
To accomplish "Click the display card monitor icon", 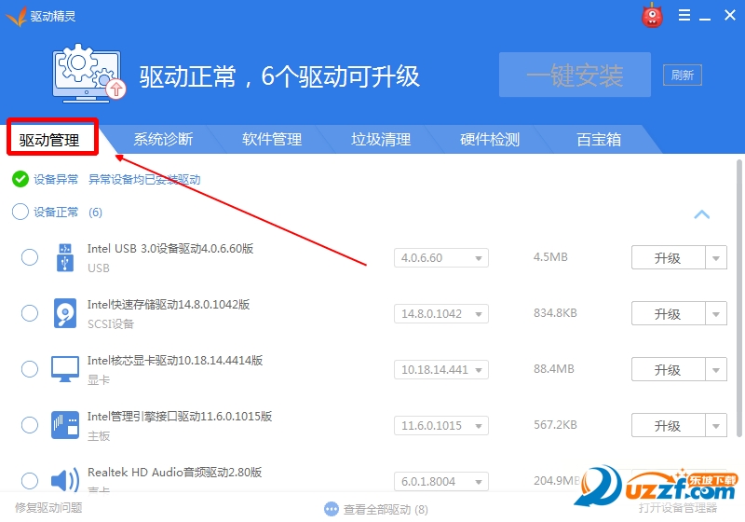I will pyautogui.click(x=65, y=369).
